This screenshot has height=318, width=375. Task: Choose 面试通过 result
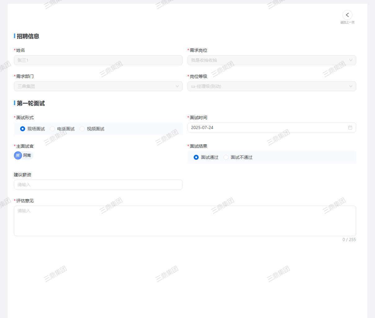coord(196,157)
